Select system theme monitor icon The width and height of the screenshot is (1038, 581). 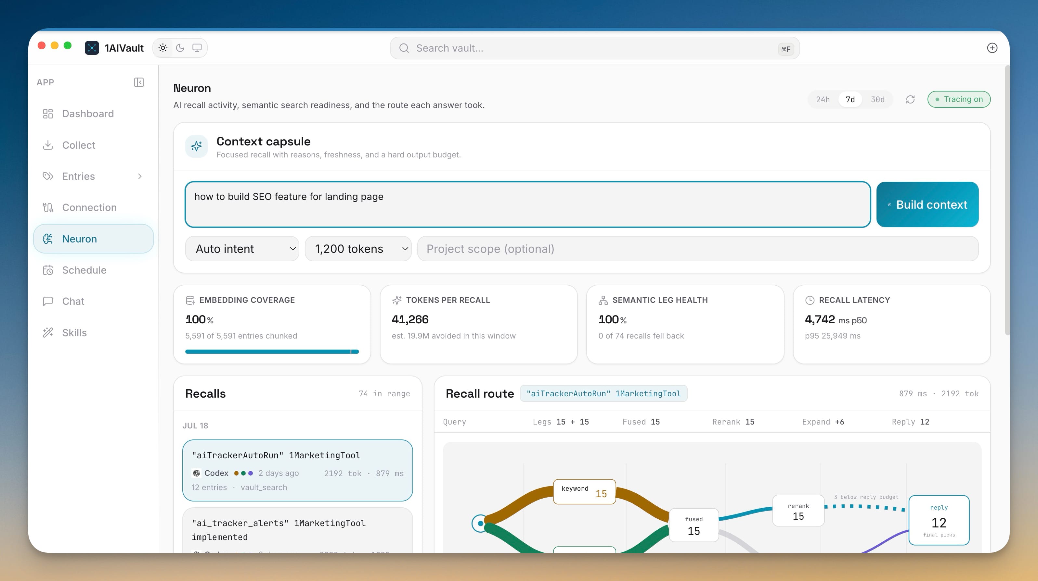pos(197,48)
